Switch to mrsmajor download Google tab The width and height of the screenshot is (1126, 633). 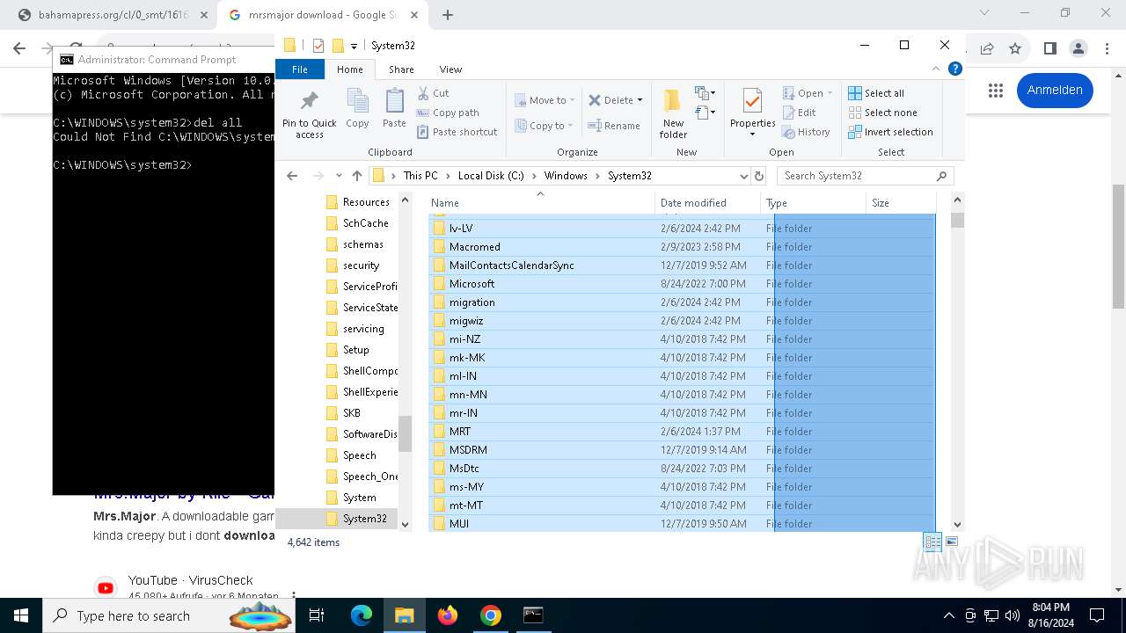322,15
